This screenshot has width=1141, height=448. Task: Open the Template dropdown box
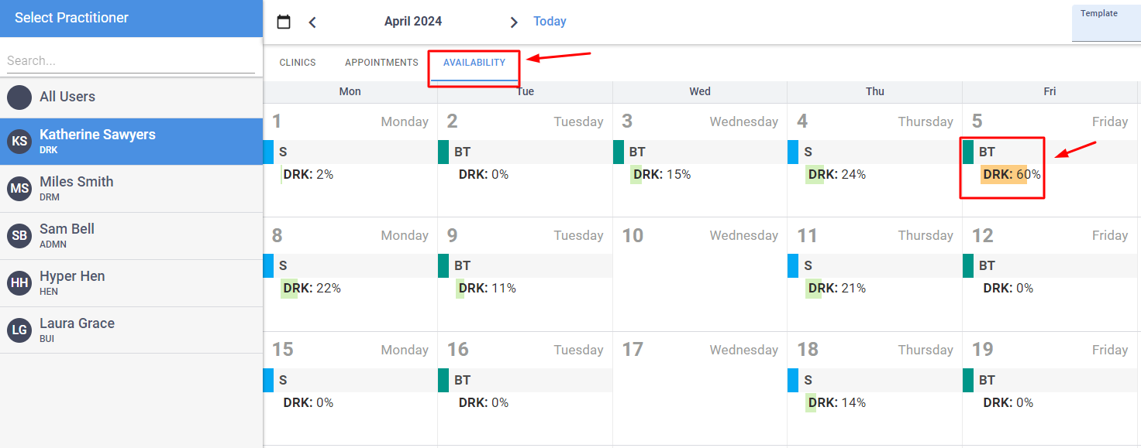[1106, 24]
